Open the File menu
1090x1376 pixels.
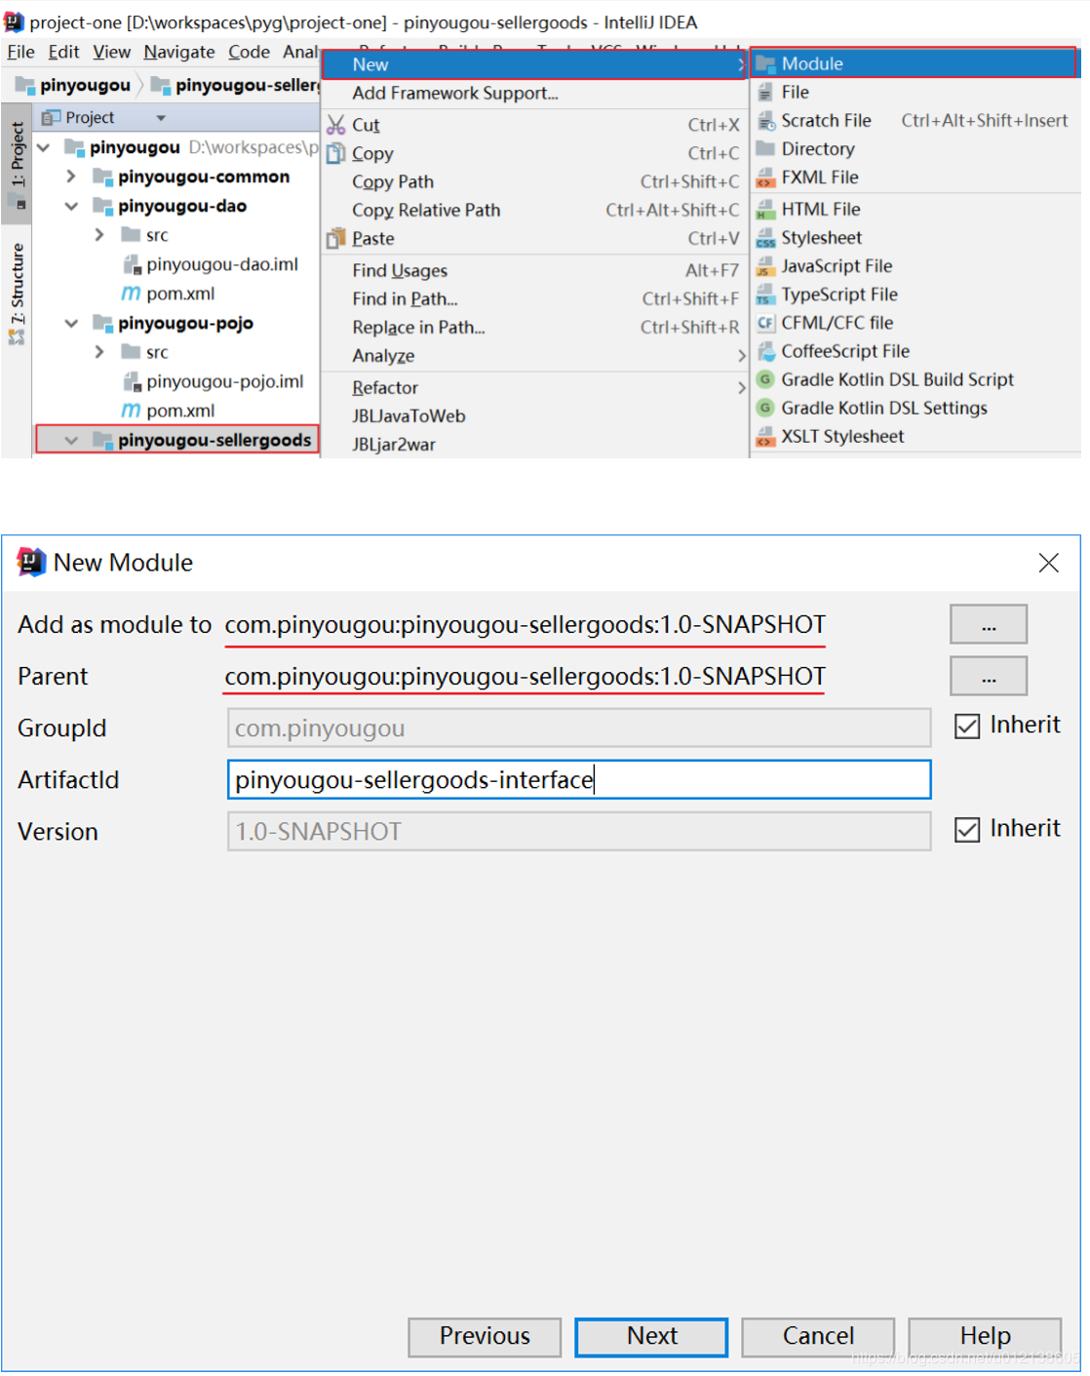click(x=20, y=52)
